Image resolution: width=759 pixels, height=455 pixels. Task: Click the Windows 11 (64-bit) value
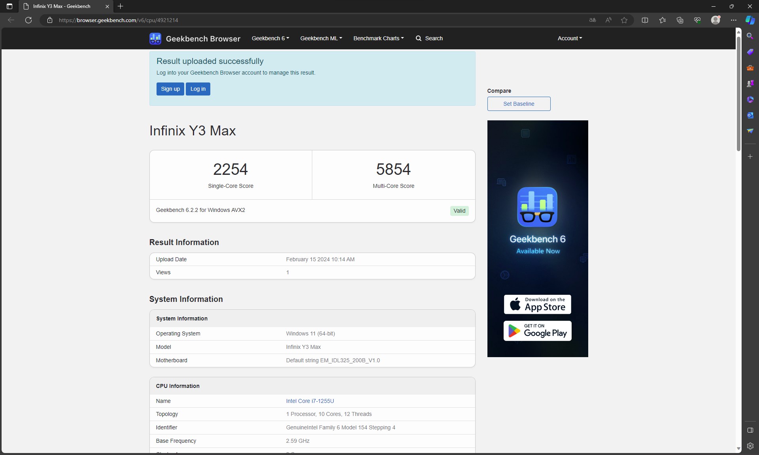pos(310,333)
